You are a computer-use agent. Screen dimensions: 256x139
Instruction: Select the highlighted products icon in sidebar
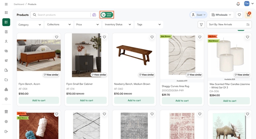6,22
